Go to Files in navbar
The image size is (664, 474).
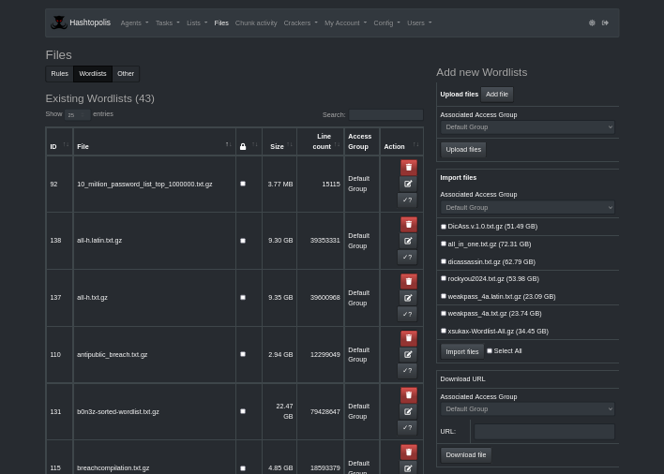pos(221,22)
